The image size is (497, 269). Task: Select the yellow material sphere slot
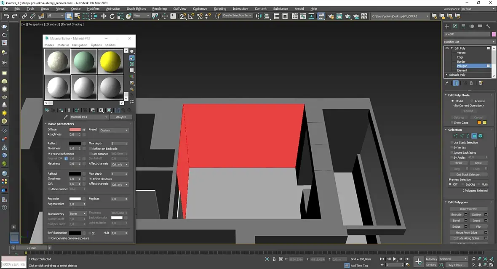(x=110, y=61)
